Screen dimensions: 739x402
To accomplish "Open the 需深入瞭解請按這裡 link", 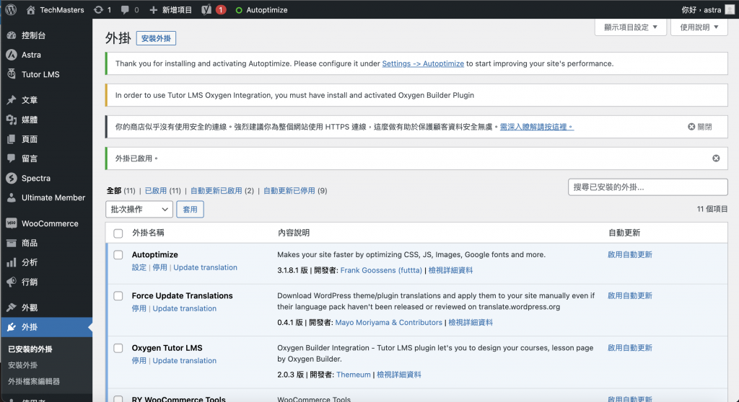I will 536,127.
